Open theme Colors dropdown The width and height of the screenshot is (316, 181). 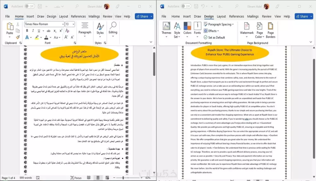coord(187,30)
